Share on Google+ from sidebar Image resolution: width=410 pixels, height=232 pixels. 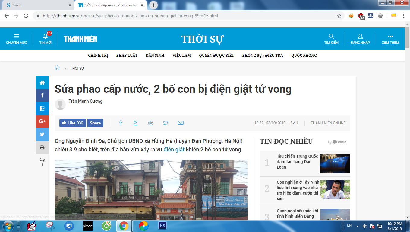point(42,121)
